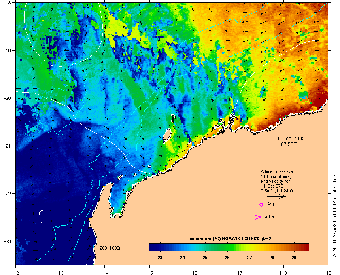Click the '113' longitude axis label
Image resolution: width=340 pixels, height=275 pixels.
[60, 273]
